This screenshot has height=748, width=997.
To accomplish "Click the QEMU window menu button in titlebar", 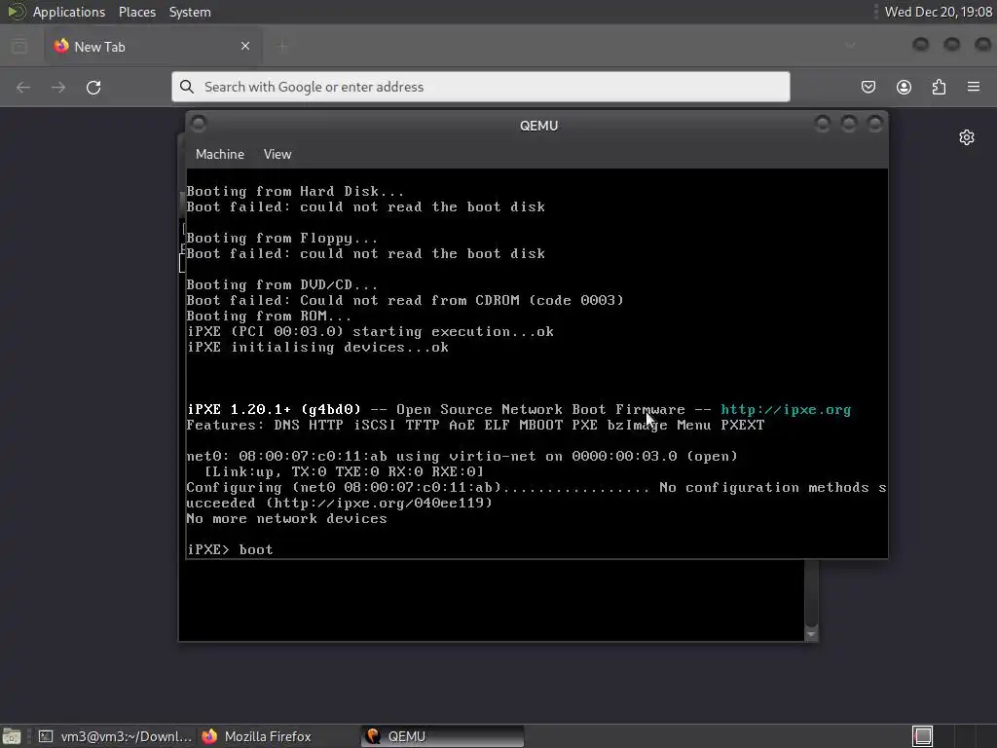I will (199, 124).
